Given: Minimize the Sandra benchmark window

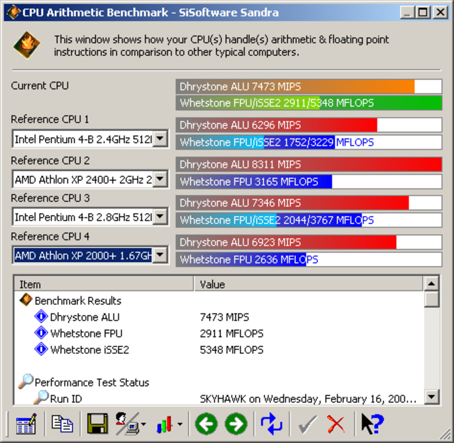Looking at the screenshot, I should pos(407,12).
